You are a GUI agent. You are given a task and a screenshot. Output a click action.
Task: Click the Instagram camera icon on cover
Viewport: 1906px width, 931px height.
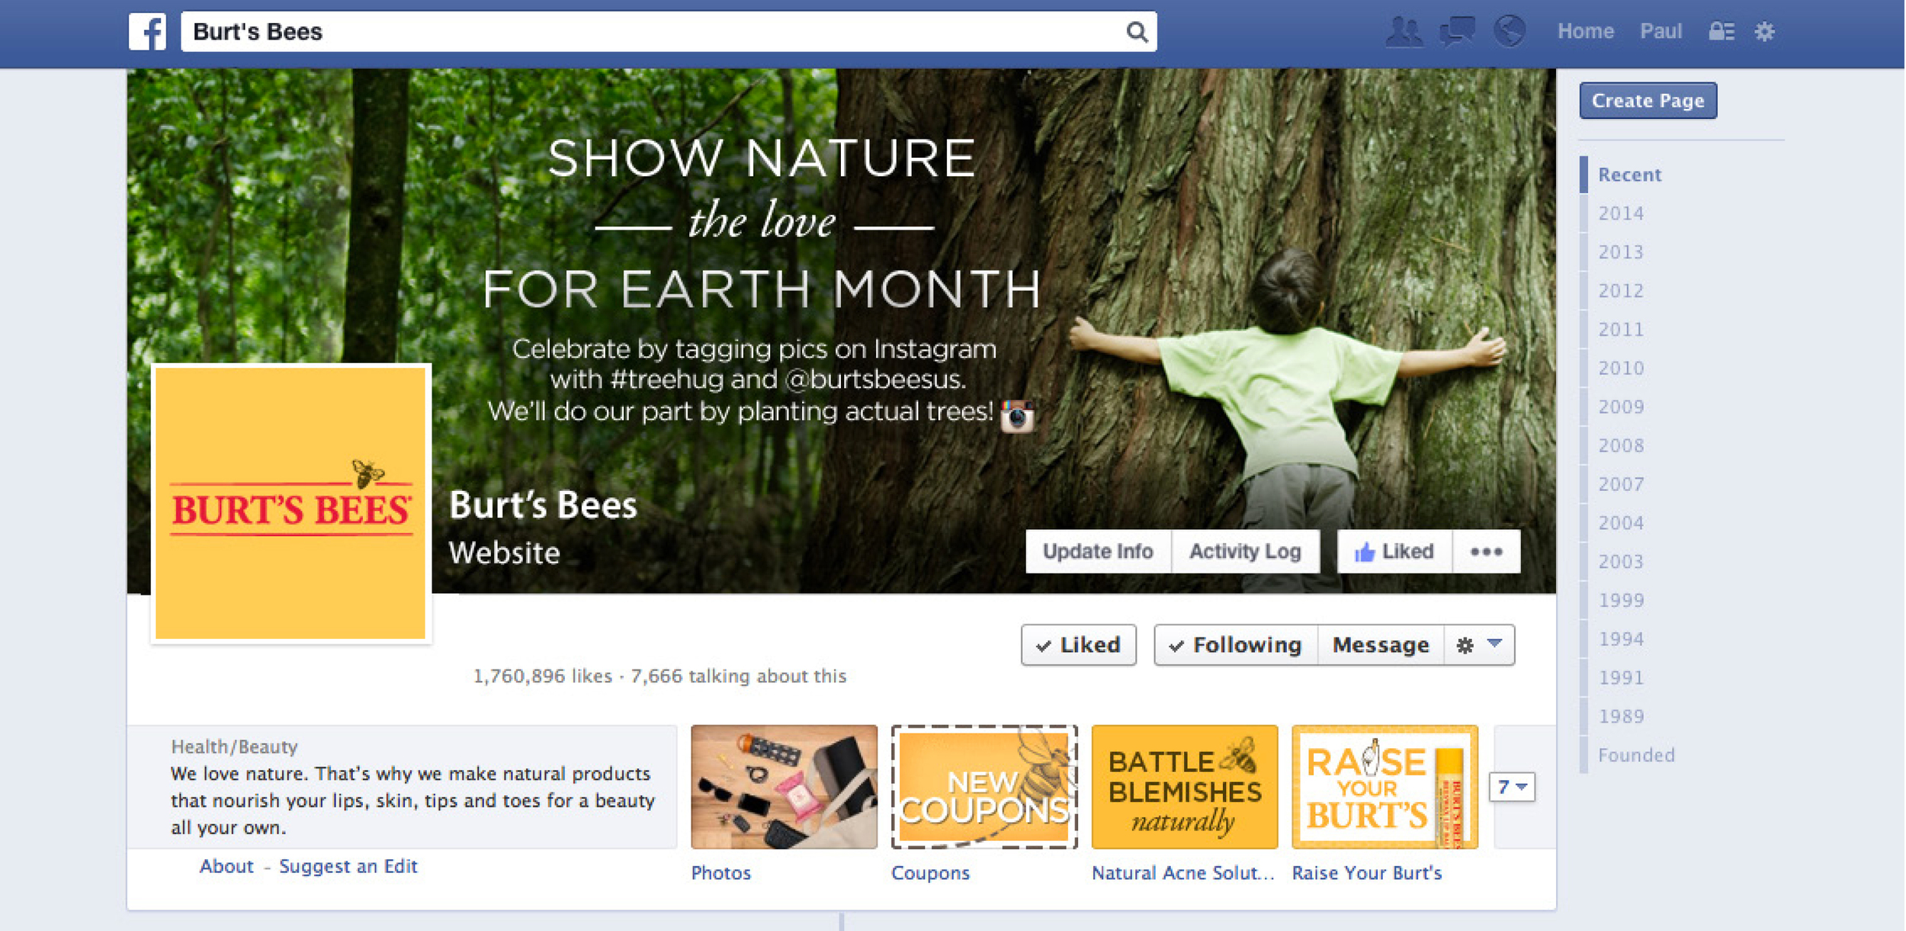(x=1017, y=416)
